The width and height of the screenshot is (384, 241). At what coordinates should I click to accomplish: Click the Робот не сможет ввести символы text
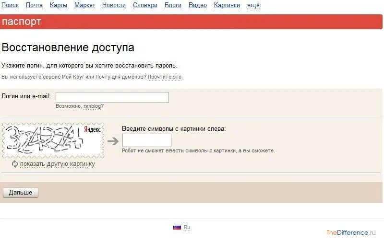pos(198,150)
